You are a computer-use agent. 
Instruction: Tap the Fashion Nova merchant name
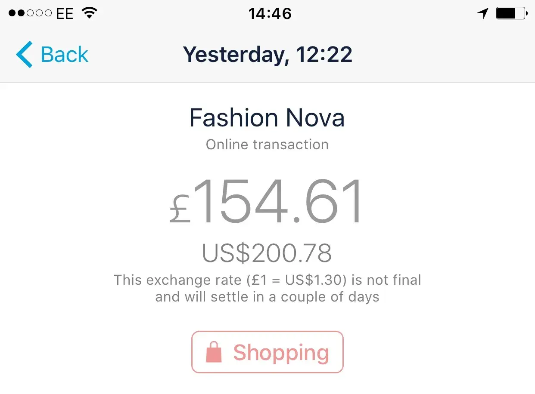point(267,118)
